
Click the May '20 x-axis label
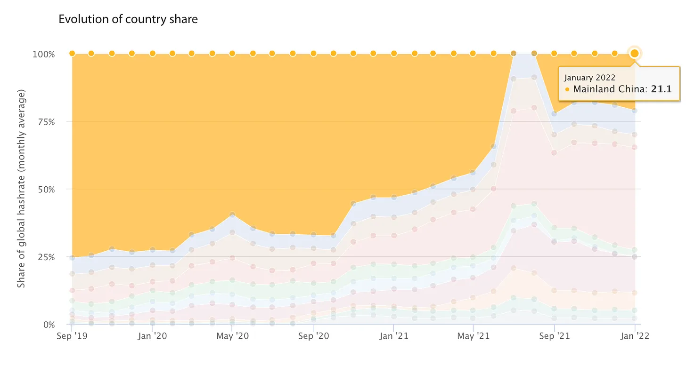point(232,336)
